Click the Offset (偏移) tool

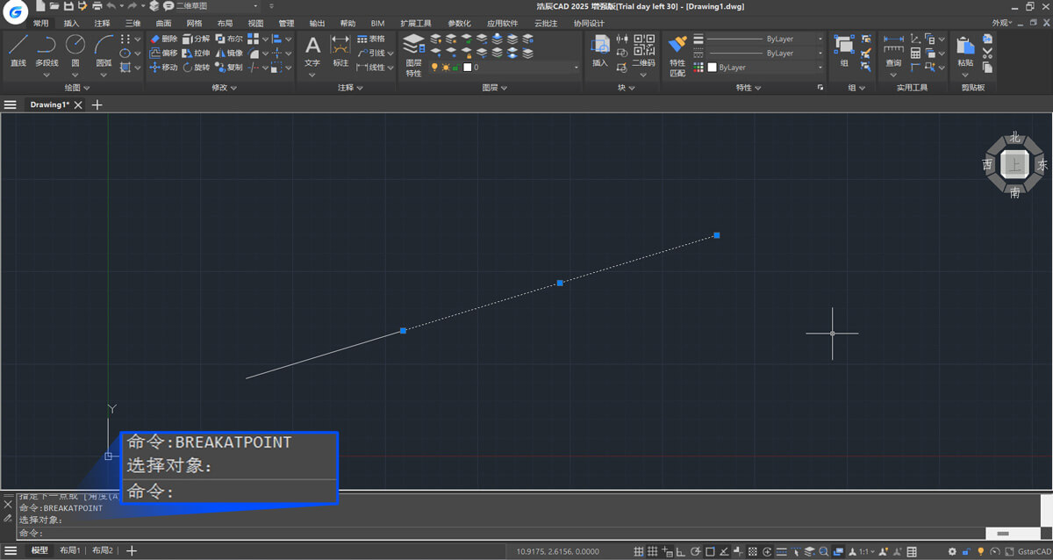click(164, 54)
